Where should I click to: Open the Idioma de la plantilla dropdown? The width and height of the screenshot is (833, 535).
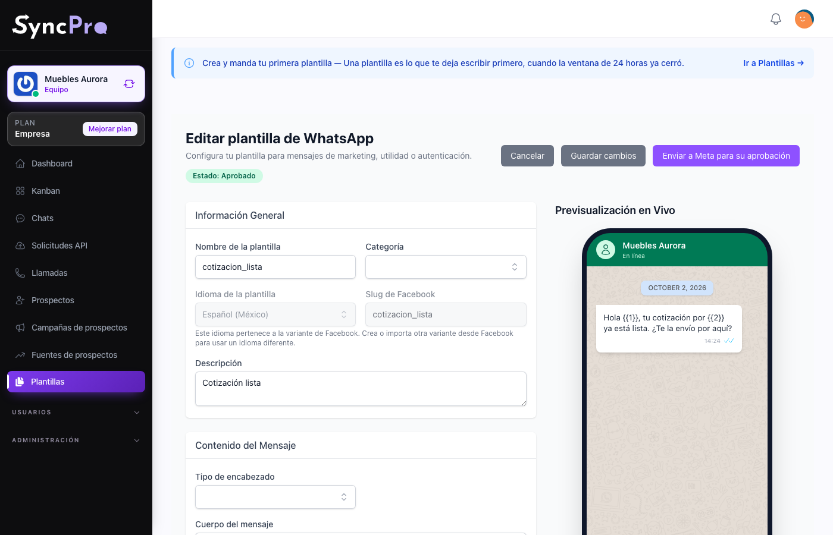(275, 314)
